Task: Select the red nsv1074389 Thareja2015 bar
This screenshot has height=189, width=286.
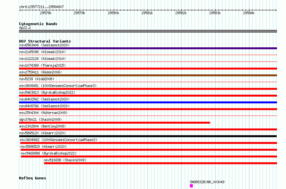Action: click(x=148, y=69)
